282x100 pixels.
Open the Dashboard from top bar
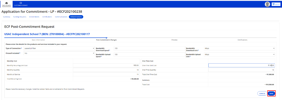coord(6,4)
